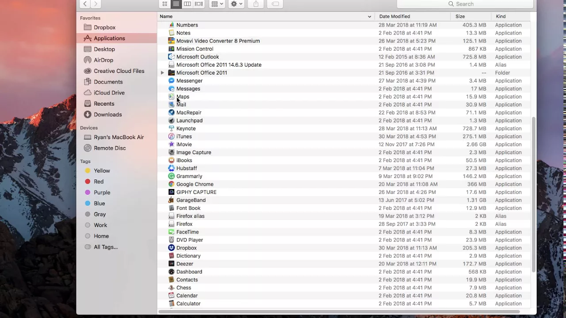The width and height of the screenshot is (566, 318).
Task: Select Applications in the sidebar
Action: [117, 38]
